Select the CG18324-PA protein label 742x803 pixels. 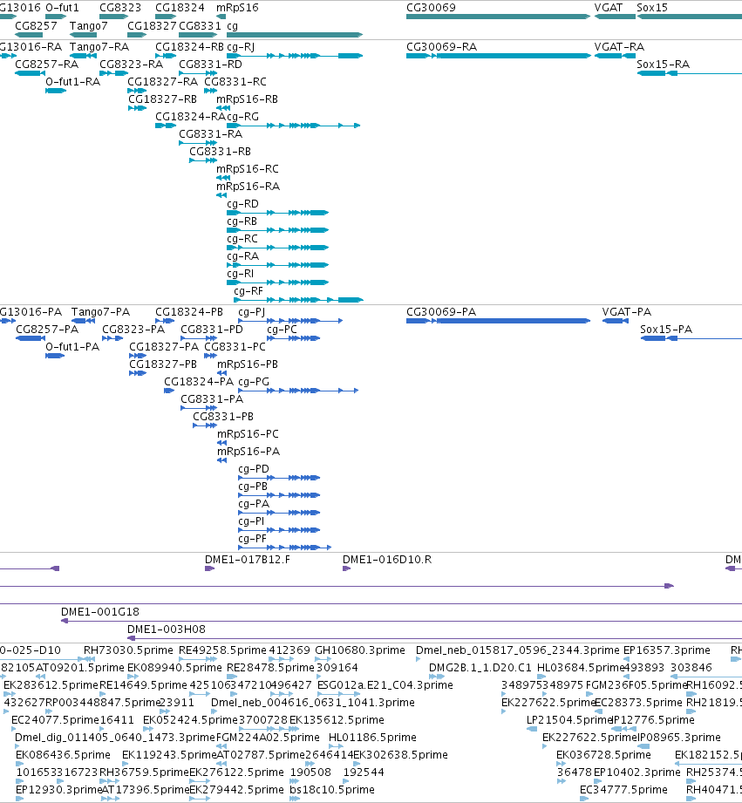(x=199, y=382)
